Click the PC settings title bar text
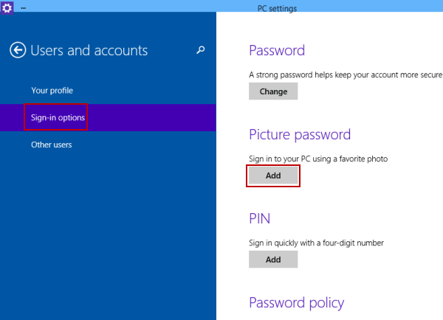Viewport: 443px width, 320px height. [277, 8]
